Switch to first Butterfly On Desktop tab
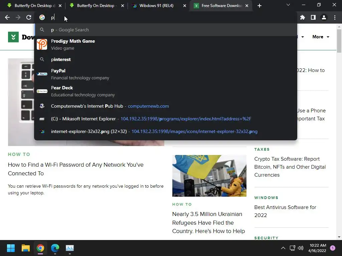The image size is (342, 256). (34, 6)
